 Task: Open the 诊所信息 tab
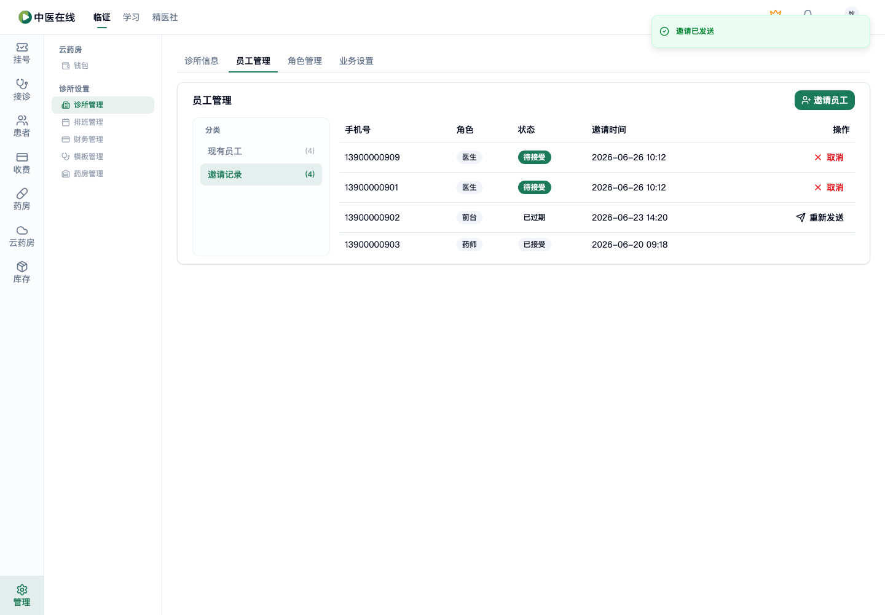202,61
